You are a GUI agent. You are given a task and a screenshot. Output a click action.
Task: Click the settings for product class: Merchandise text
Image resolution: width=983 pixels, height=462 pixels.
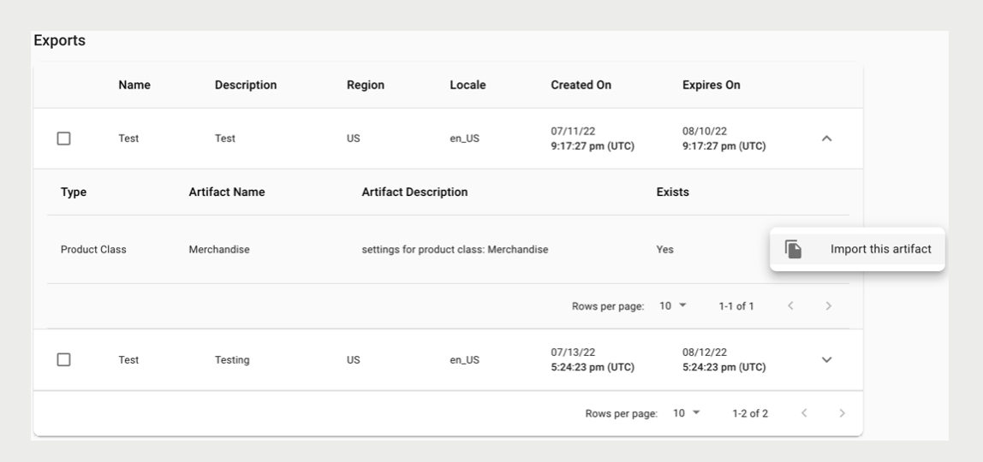455,249
